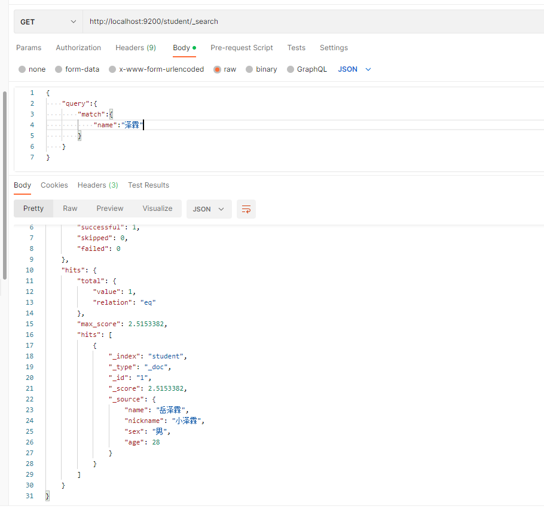
Task: Switch to the Params tab
Action: pos(29,48)
